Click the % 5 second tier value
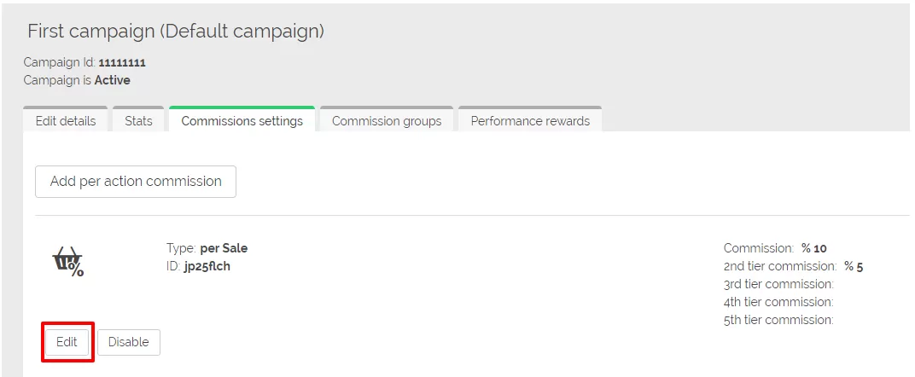 pos(854,266)
